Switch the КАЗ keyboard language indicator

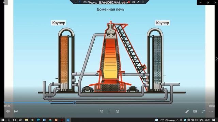(201, 120)
